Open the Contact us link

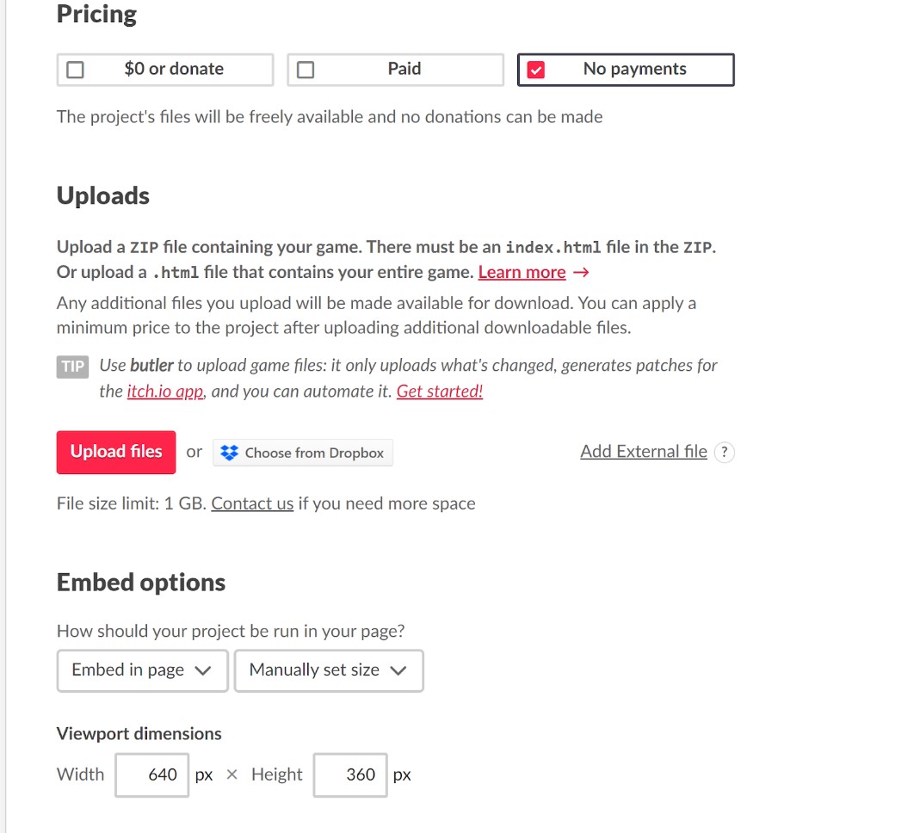[x=252, y=503]
